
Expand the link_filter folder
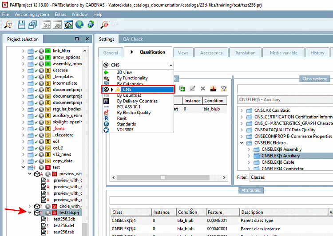(23, 51)
